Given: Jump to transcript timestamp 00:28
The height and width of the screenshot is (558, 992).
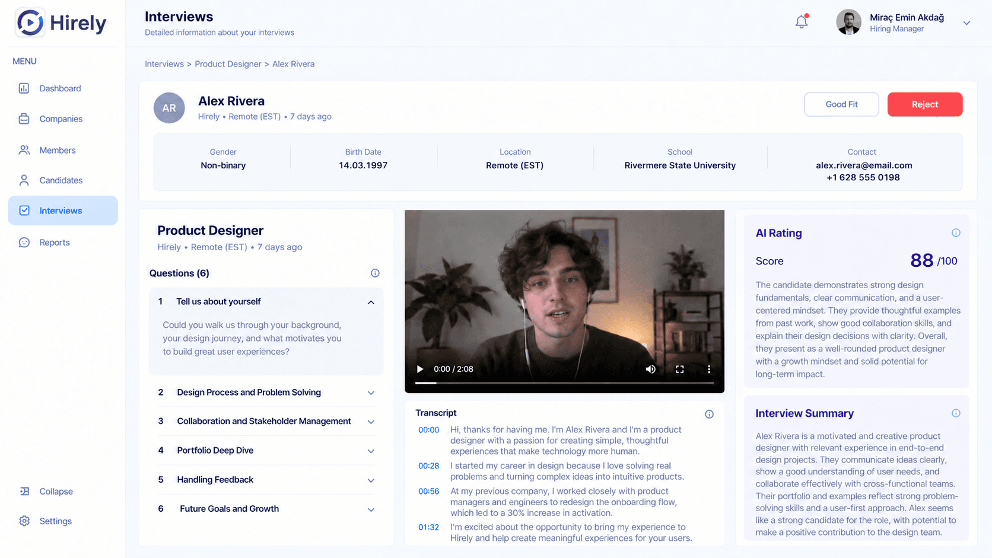Looking at the screenshot, I should (x=428, y=466).
